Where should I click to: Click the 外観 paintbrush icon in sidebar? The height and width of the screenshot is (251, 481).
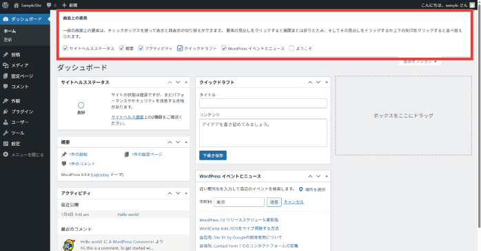click(6, 100)
